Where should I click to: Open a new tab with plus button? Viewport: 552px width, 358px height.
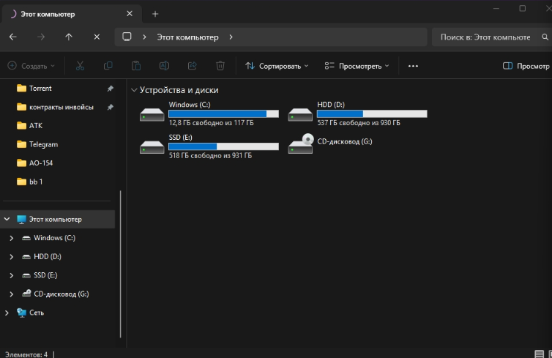154,14
